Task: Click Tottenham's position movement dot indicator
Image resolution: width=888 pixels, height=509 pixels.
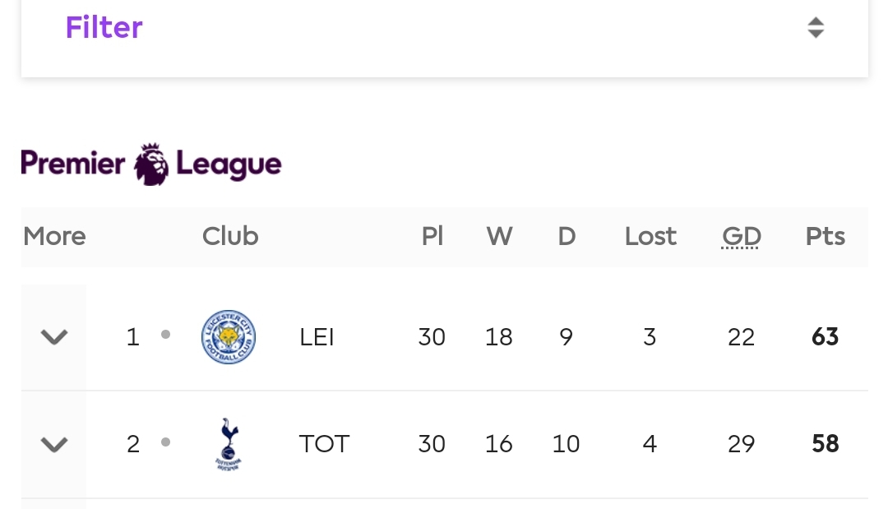Action: point(165,442)
